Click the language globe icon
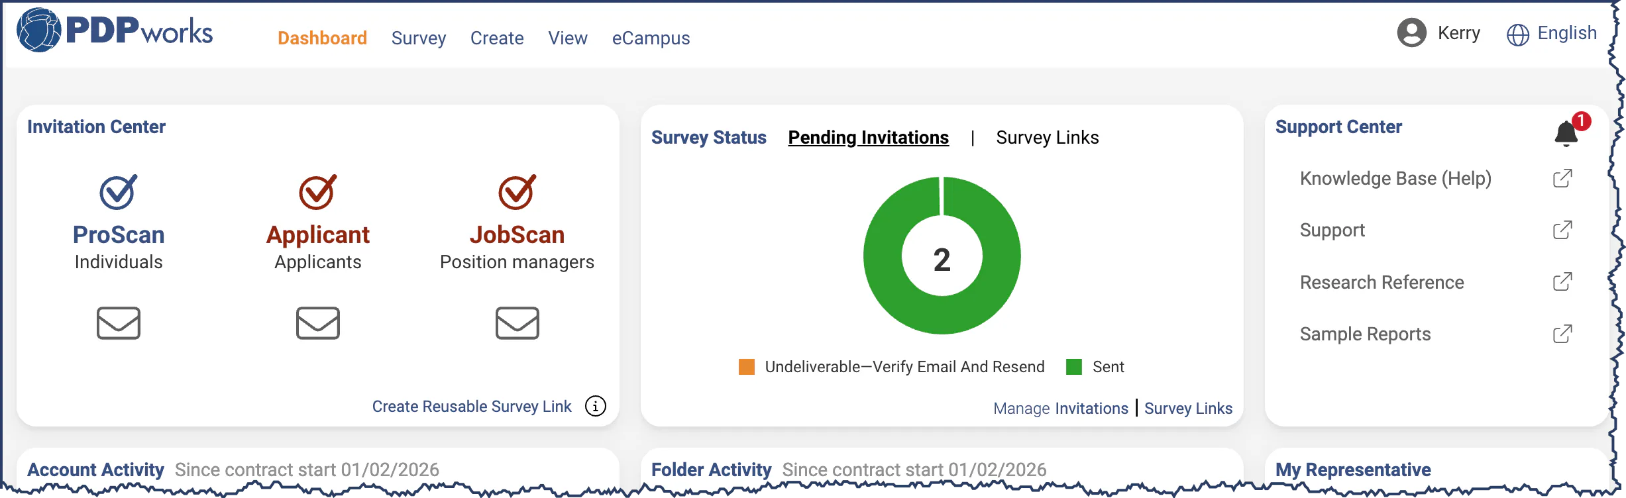The height and width of the screenshot is (498, 1626). click(1518, 34)
